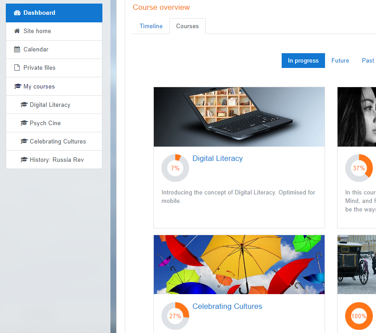Show In progress courses
This screenshot has height=333, width=376.
tap(303, 61)
